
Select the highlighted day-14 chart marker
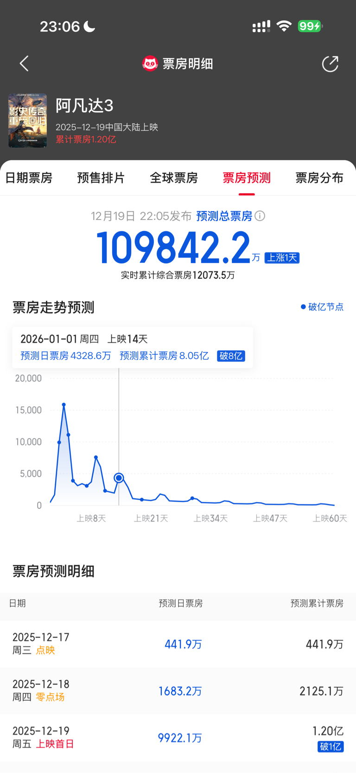click(119, 478)
